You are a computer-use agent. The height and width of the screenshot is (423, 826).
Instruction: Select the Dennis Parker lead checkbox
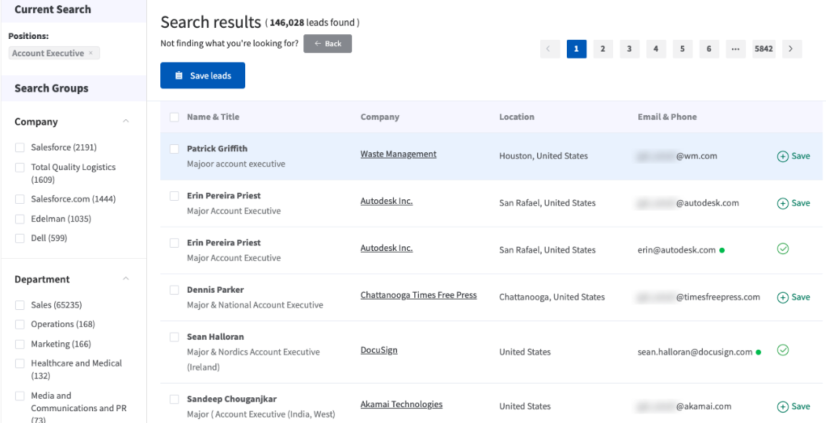click(175, 290)
